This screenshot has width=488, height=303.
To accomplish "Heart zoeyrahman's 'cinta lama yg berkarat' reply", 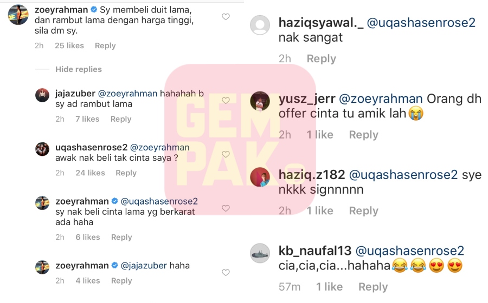I will point(226,208).
